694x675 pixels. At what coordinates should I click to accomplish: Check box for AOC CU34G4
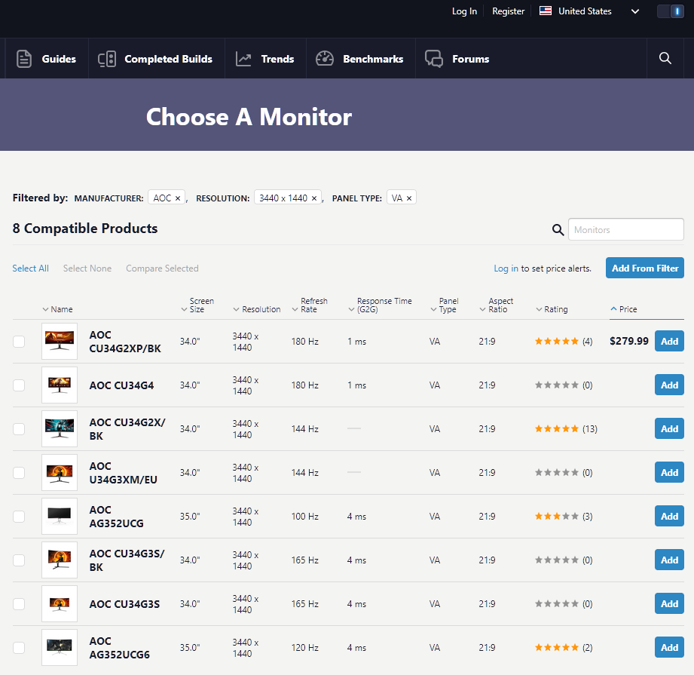[19, 385]
